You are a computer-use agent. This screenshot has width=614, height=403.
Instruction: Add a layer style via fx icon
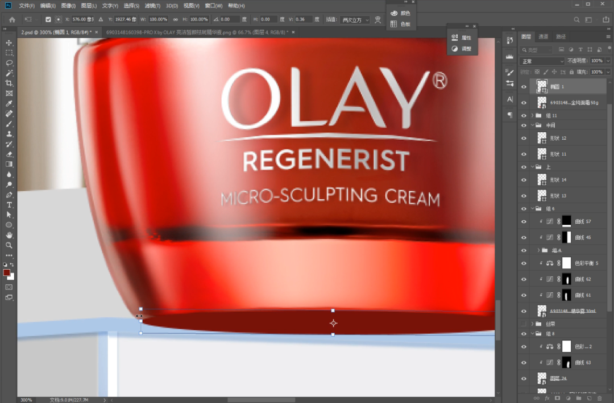coord(547,398)
